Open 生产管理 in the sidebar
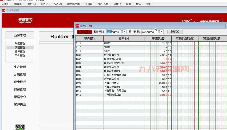227x130 pixels. click(20, 67)
